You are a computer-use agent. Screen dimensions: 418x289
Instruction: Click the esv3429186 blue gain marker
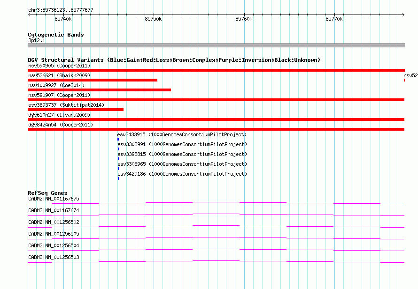118,178
